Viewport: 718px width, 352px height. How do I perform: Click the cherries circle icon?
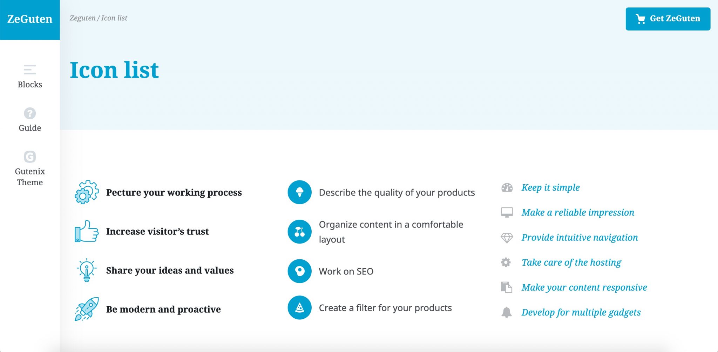point(300,232)
